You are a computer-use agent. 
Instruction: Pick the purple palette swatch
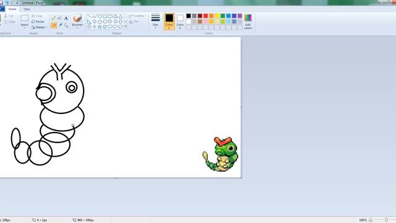[239, 15]
